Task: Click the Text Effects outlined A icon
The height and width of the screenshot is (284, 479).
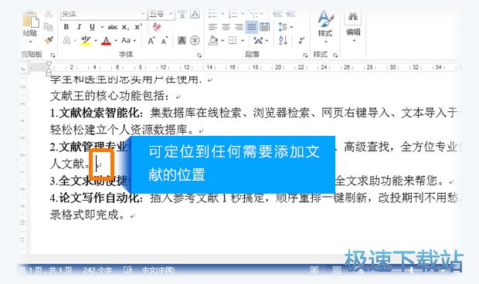Action: pos(66,40)
